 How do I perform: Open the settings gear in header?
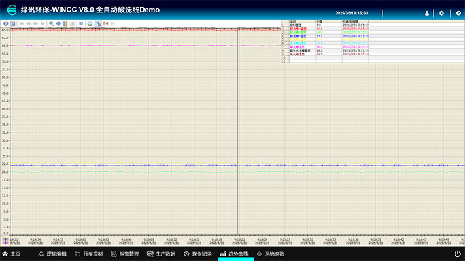(442, 13)
